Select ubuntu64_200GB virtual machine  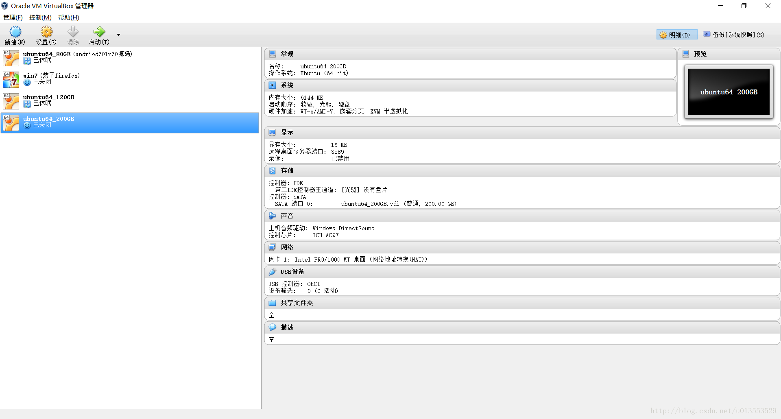point(130,122)
